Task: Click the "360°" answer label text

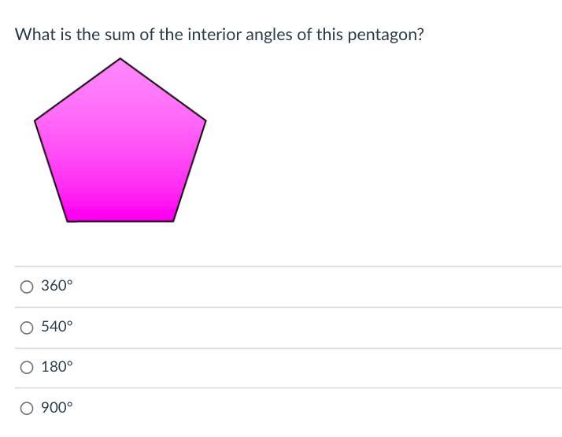Action: [57, 287]
